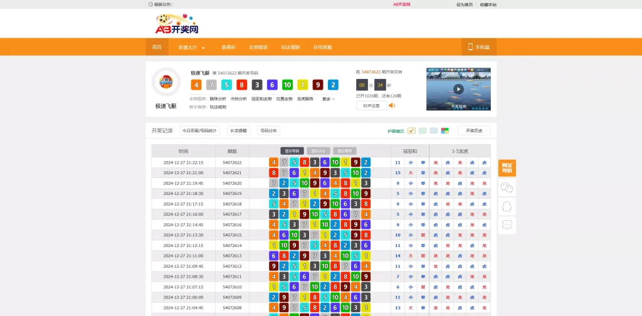Click the 开奖历史 button
Screen dimensions: 642x316
tap(474, 130)
